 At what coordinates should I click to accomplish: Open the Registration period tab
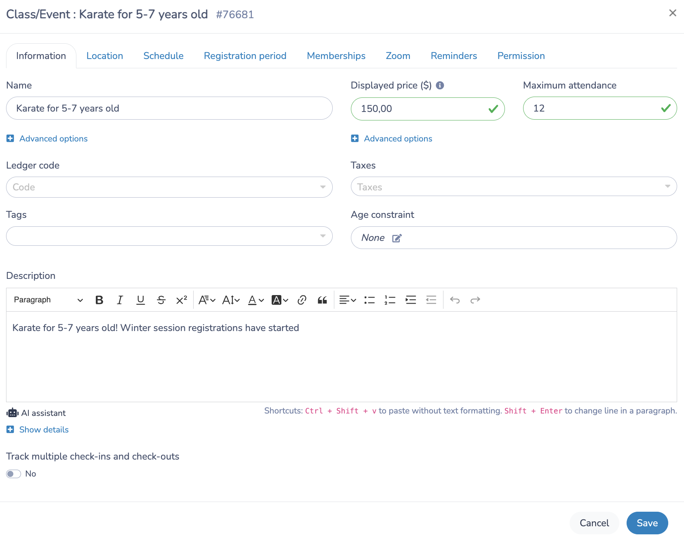click(x=245, y=56)
